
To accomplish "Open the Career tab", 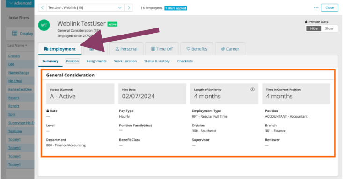I will click(230, 49).
